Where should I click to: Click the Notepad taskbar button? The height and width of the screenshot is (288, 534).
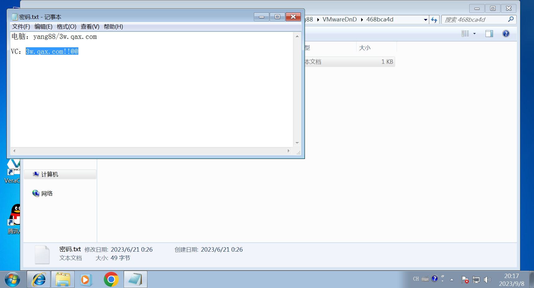pos(135,279)
